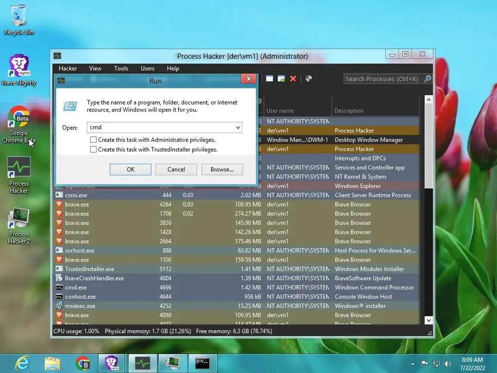
Task: Click the cmd.exe process row icon
Action: pos(59,287)
